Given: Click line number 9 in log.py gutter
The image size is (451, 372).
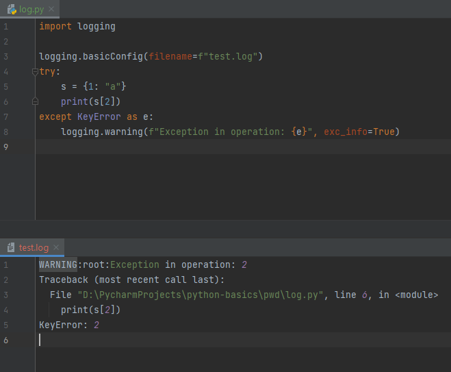Looking at the screenshot, I should click(6, 147).
